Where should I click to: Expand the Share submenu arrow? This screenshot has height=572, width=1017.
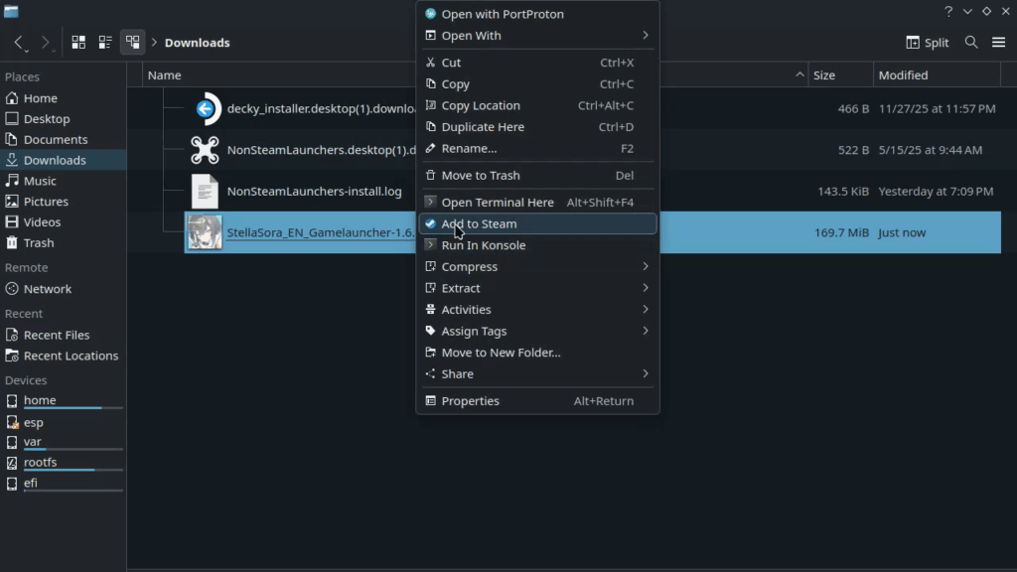[645, 374]
